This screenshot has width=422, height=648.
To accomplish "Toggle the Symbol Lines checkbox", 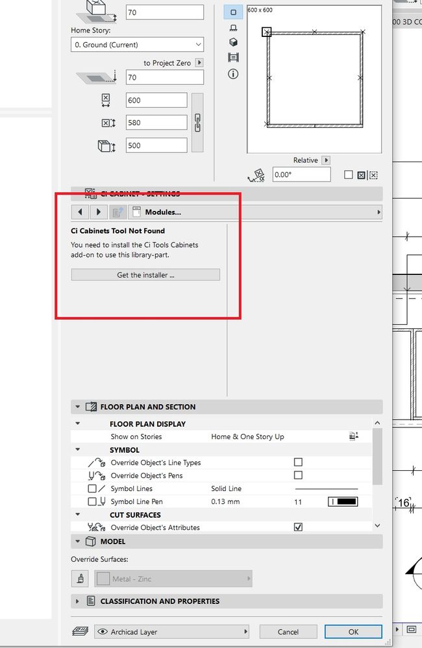I will (x=92, y=488).
